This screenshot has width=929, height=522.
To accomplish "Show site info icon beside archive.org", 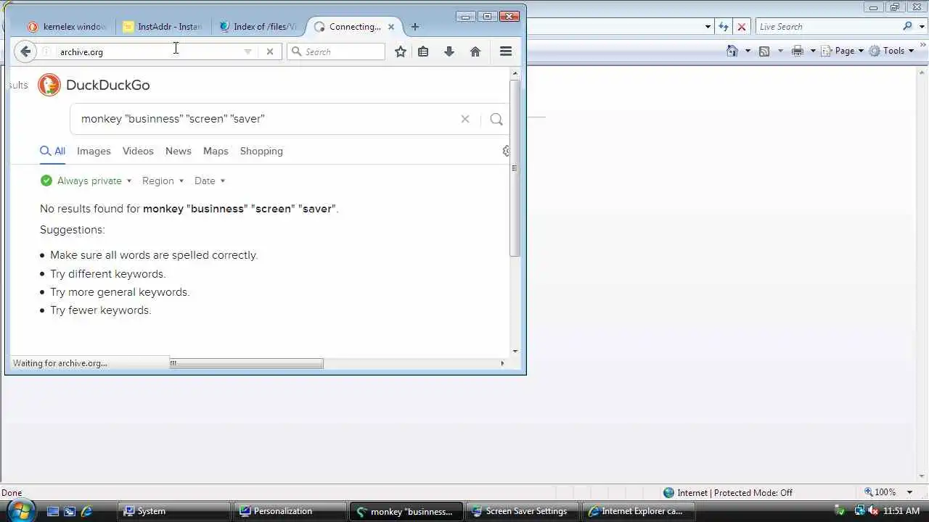I will [x=46, y=51].
